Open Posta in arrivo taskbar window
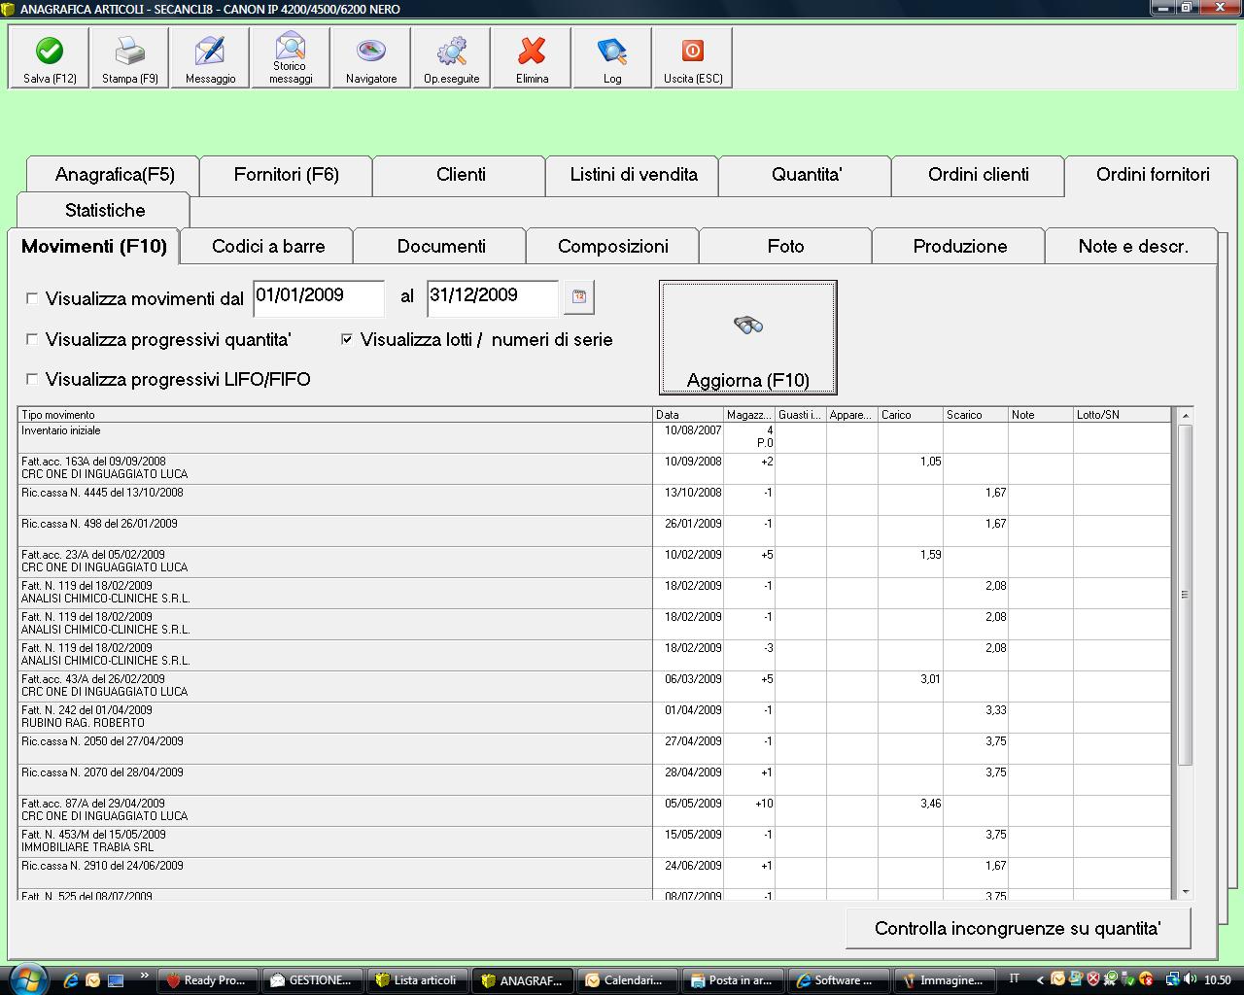Viewport: 1244px width, 995px height. tap(732, 979)
